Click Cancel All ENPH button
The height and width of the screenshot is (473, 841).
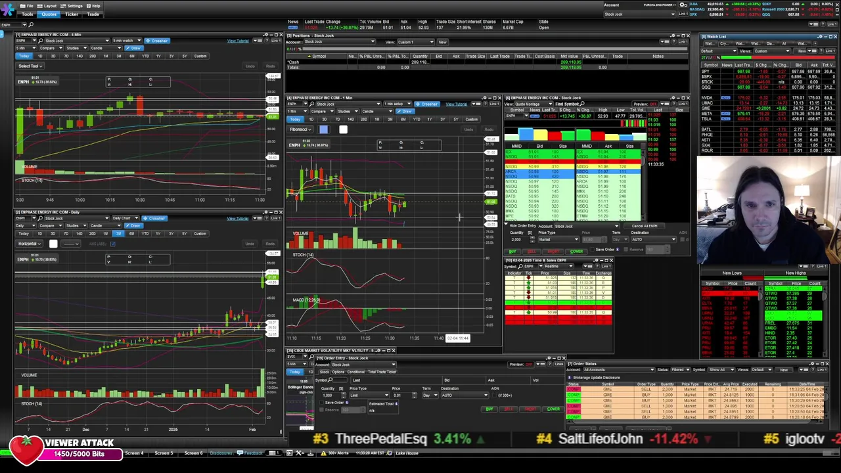pos(645,226)
